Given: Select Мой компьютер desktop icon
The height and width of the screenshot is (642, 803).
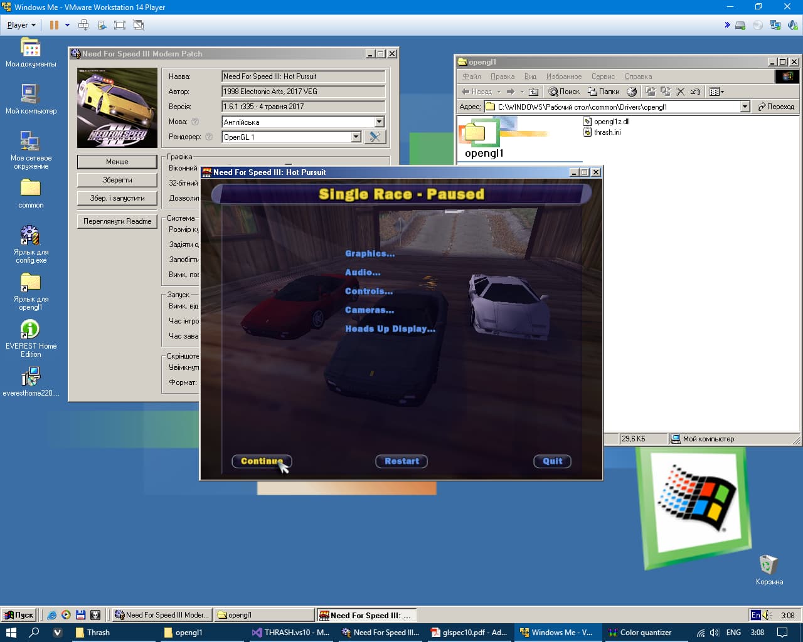Looking at the screenshot, I should click(31, 99).
